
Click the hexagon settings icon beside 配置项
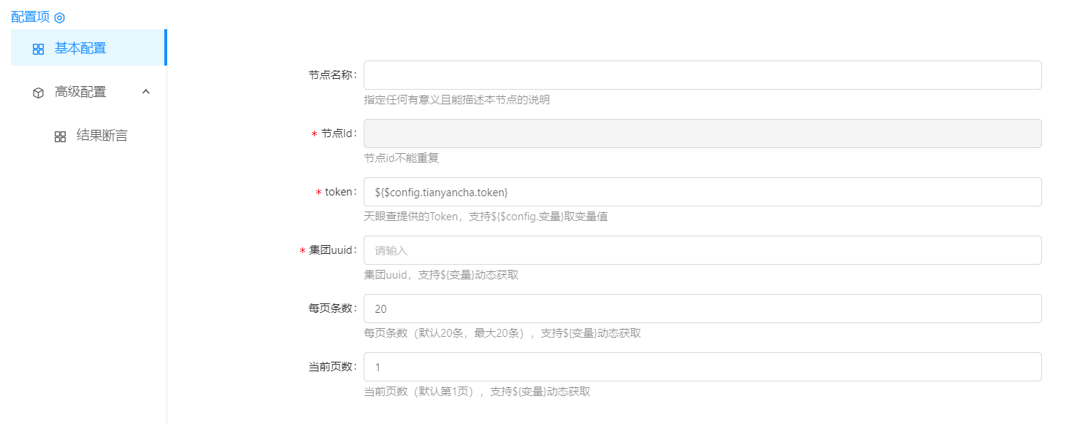pyautogui.click(x=60, y=18)
